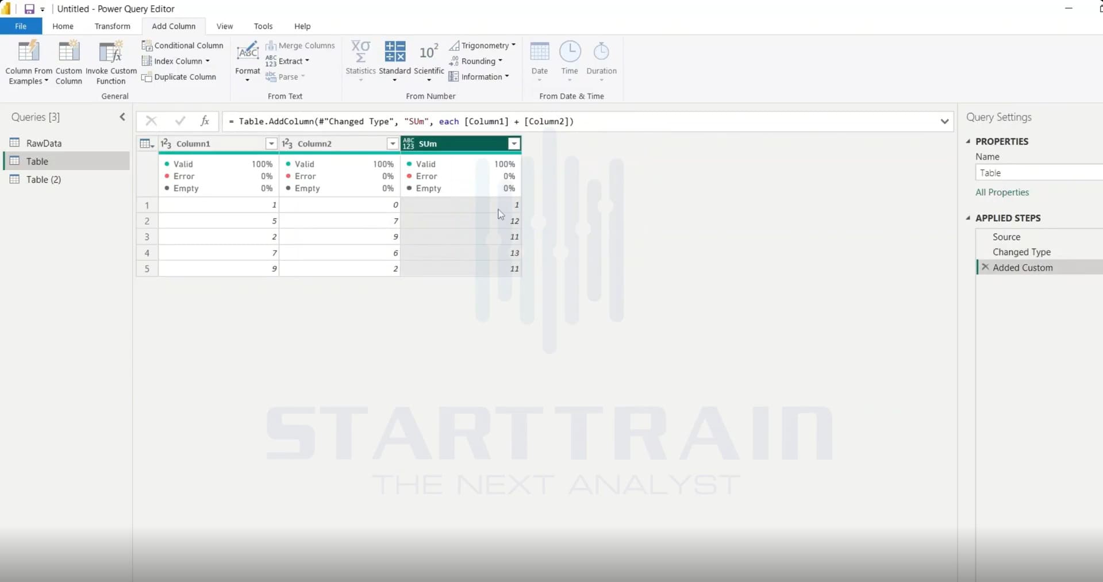Viewport: 1103px width, 582px height.
Task: Expand the Information dropdown
Action: point(506,77)
